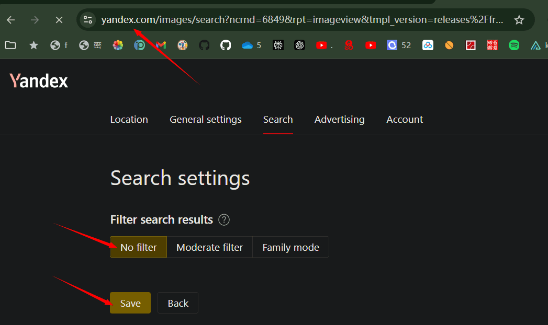Viewport: 548px width, 325px height.
Task: Open the Account tab
Action: coord(405,120)
